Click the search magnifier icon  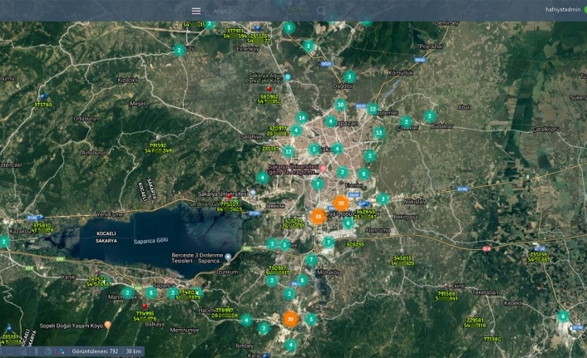tap(321, 11)
